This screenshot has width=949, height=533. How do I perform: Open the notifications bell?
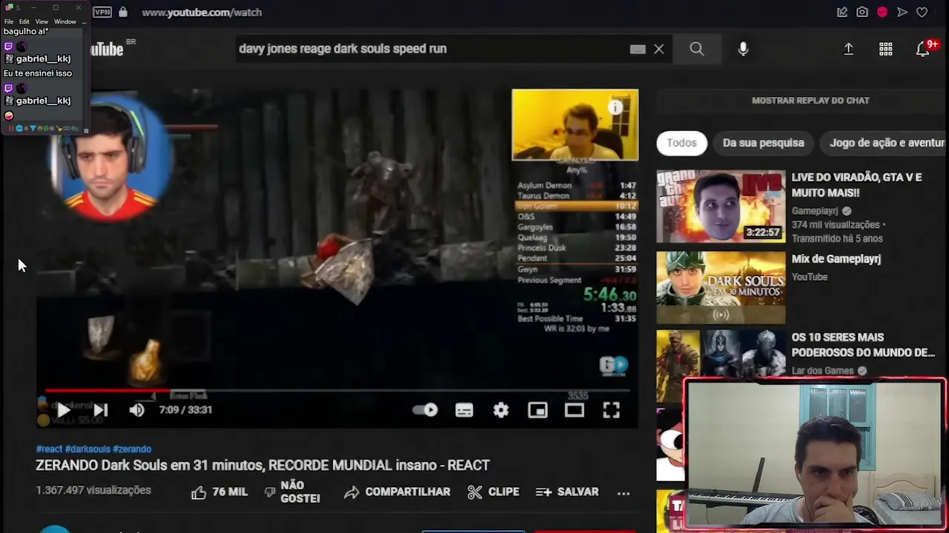click(923, 49)
